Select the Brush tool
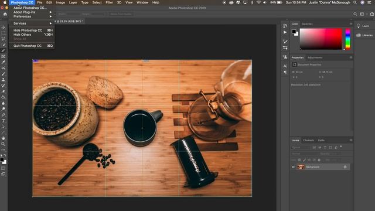This screenshot has height=211, width=375. (x=4, y=74)
